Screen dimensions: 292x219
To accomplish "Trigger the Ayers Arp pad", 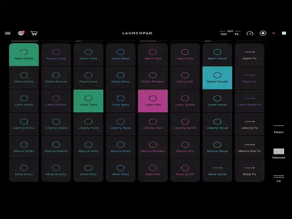I will [185, 55].
